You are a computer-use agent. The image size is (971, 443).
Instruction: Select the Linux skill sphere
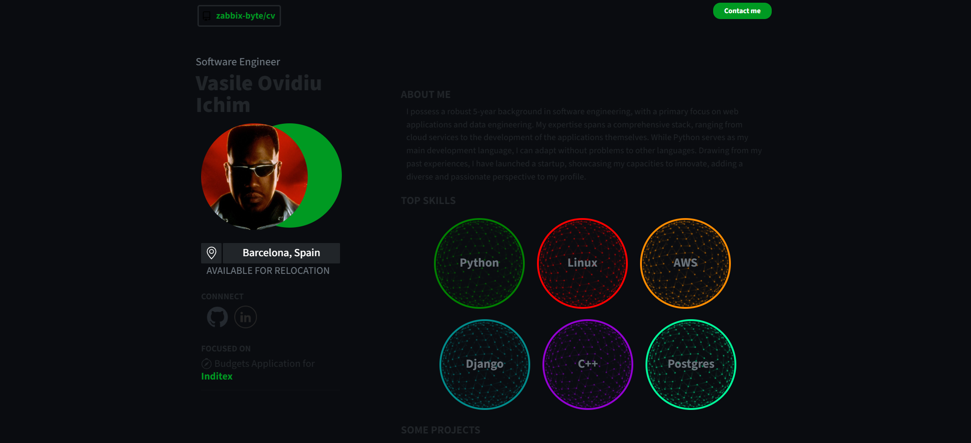tap(582, 263)
